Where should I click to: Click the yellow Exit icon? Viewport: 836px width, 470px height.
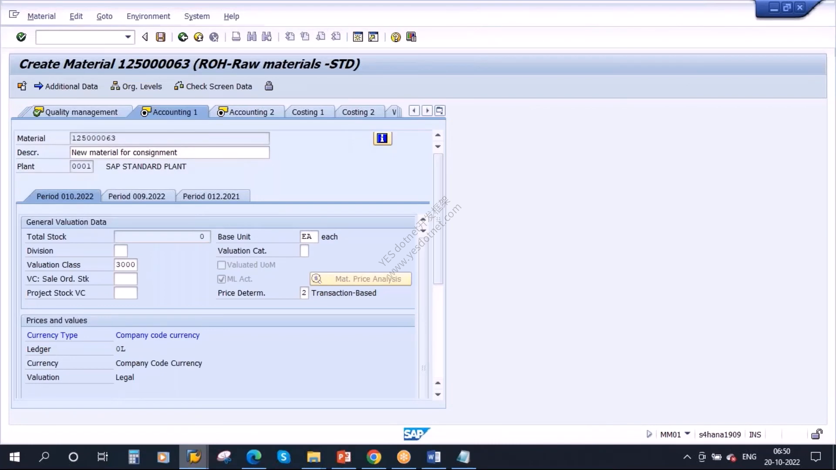click(199, 37)
